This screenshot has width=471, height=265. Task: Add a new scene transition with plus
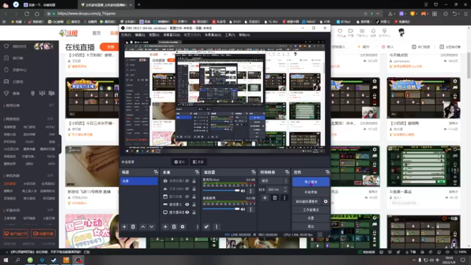pos(265,198)
